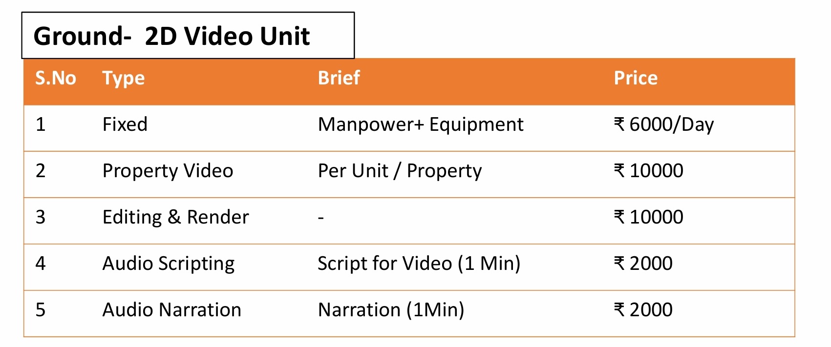Select the 'Audio Scripting' type cell
This screenshot has width=831, height=347.
click(x=169, y=264)
